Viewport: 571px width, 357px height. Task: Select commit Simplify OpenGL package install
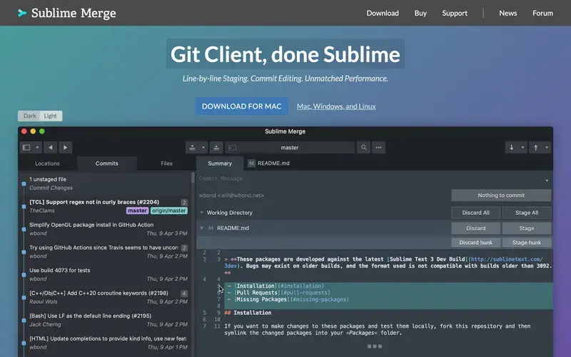click(106, 229)
